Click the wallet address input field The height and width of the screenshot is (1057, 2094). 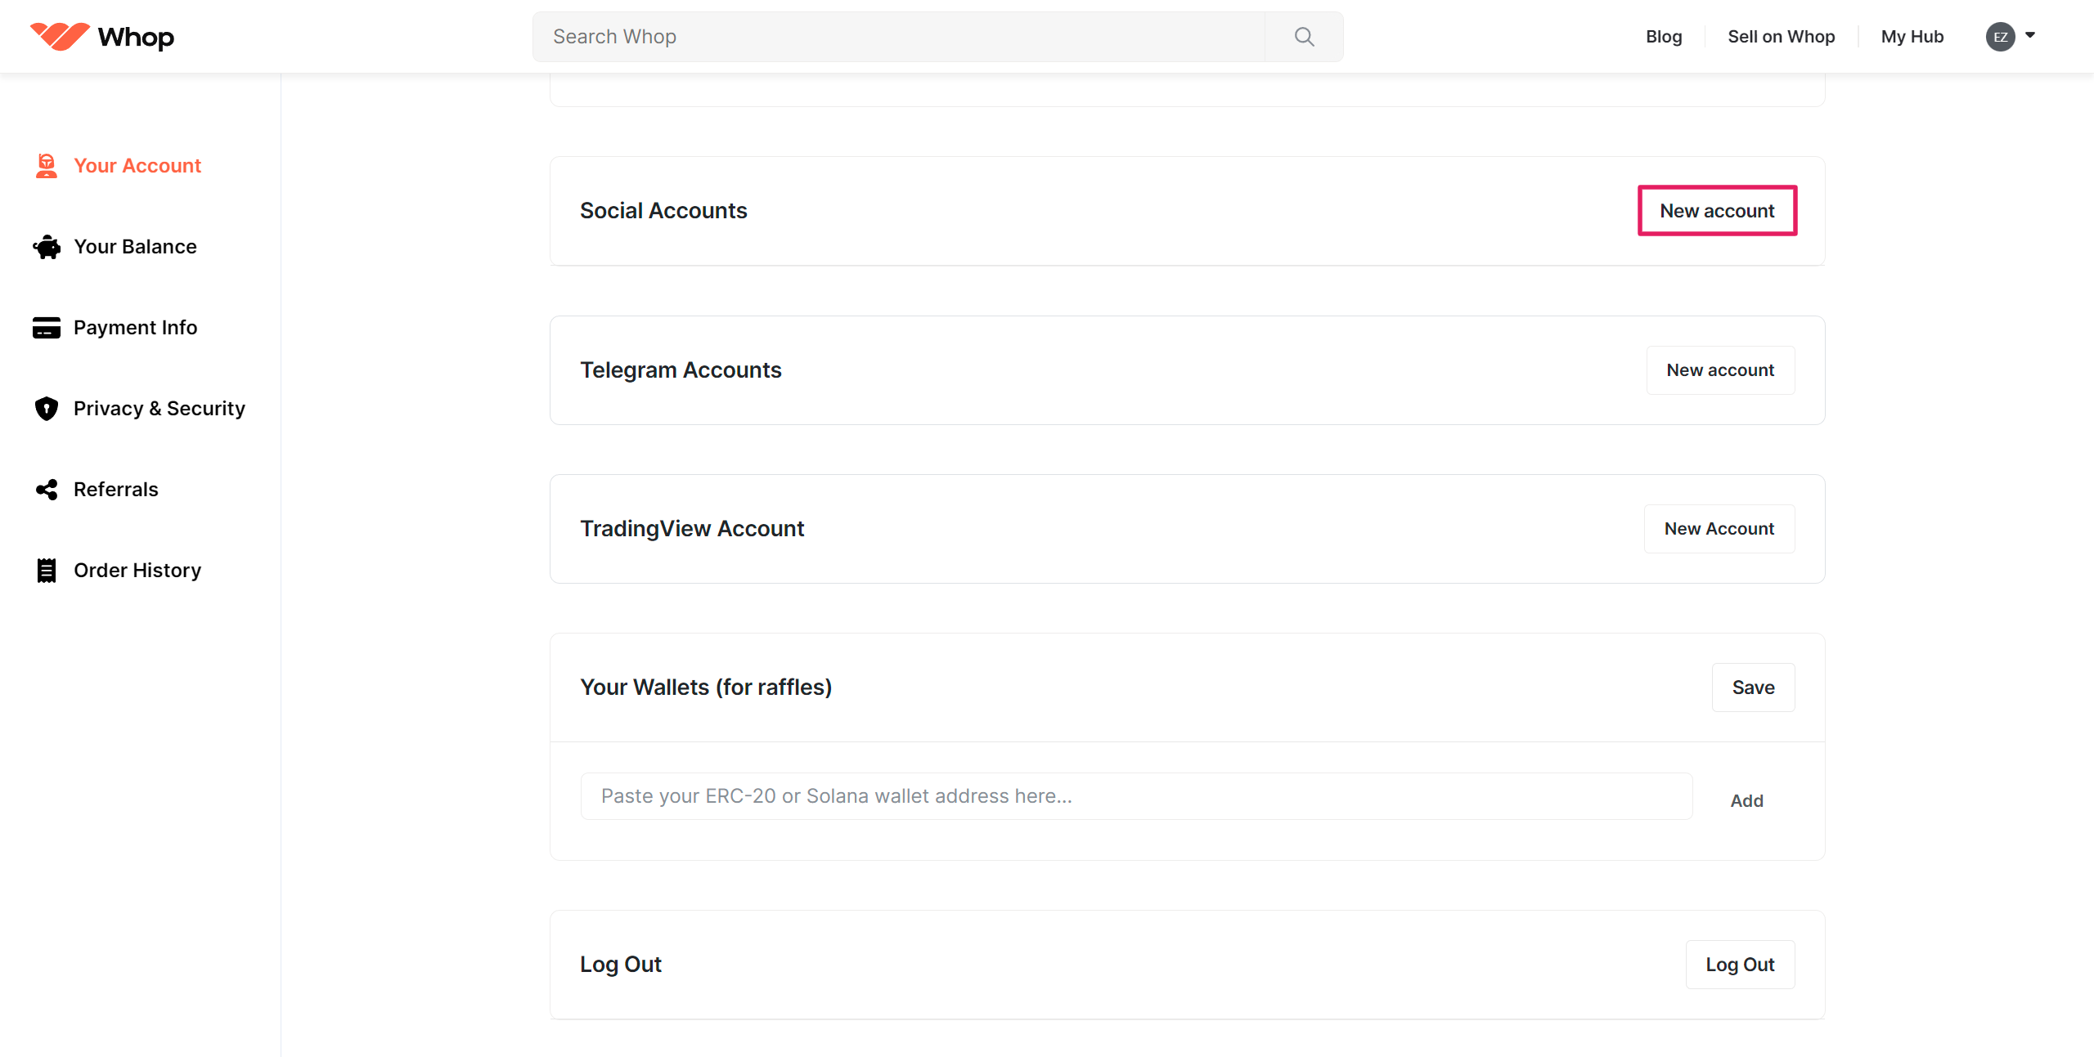point(1136,796)
